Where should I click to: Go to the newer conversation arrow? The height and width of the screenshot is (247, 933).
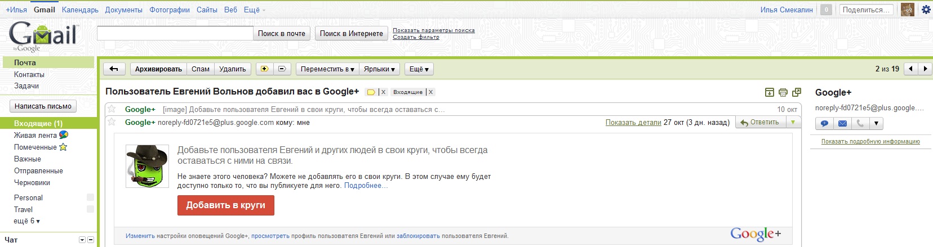(x=911, y=69)
